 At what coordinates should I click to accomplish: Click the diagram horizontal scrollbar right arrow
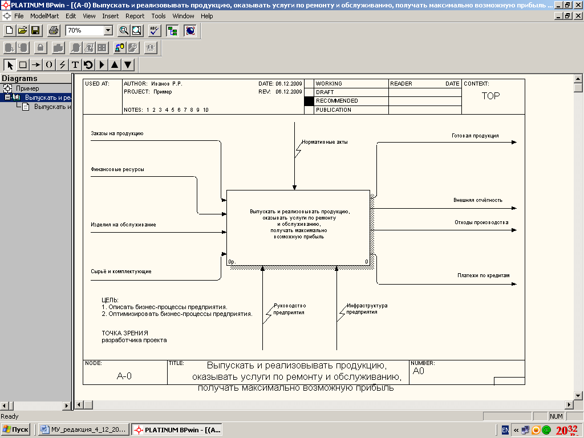569,404
